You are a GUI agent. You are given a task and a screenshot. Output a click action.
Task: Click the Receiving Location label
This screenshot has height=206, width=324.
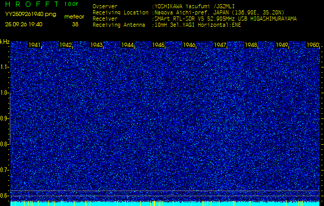(121, 13)
